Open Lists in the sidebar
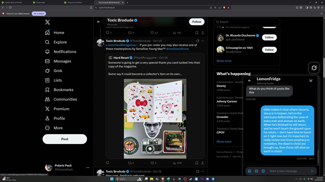Screen dimensions: 325x182 (53, 80)
